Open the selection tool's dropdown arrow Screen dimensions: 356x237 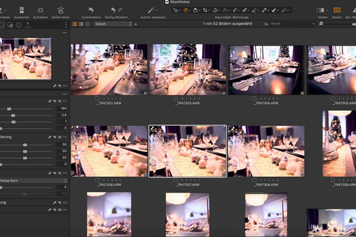[179, 11]
